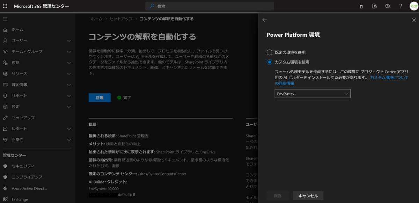The width and height of the screenshot is (419, 203).
Task: Go to ホーム breadcrumb link
Action: [x=97, y=19]
